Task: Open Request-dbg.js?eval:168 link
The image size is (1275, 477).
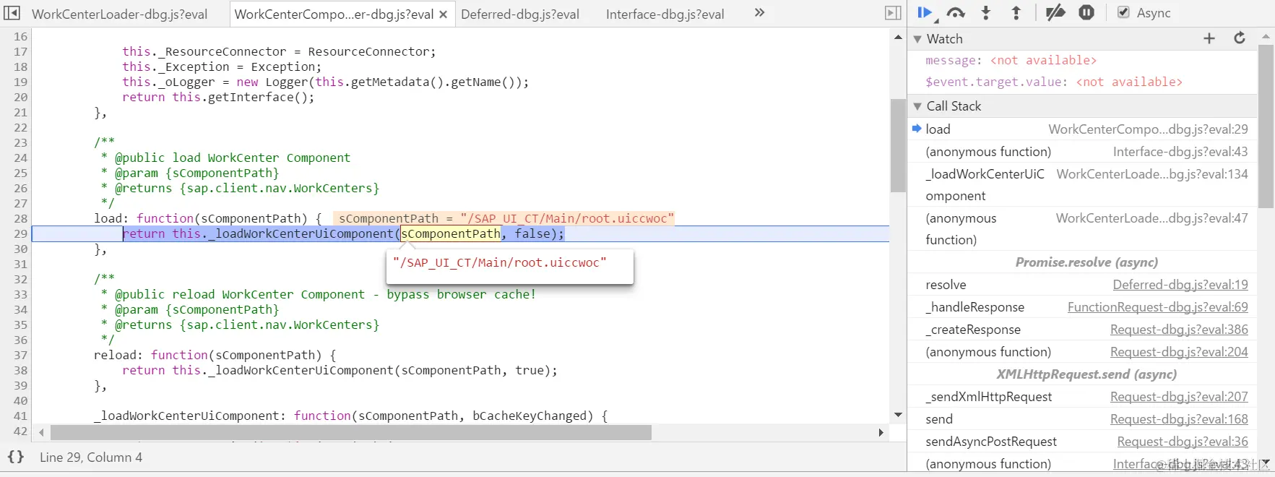Action: [x=1179, y=419]
